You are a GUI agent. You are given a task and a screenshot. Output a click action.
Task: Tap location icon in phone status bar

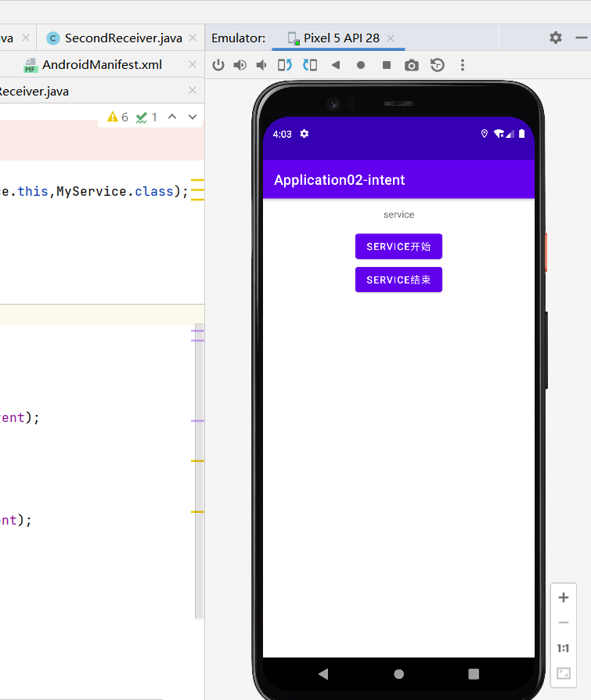(485, 133)
